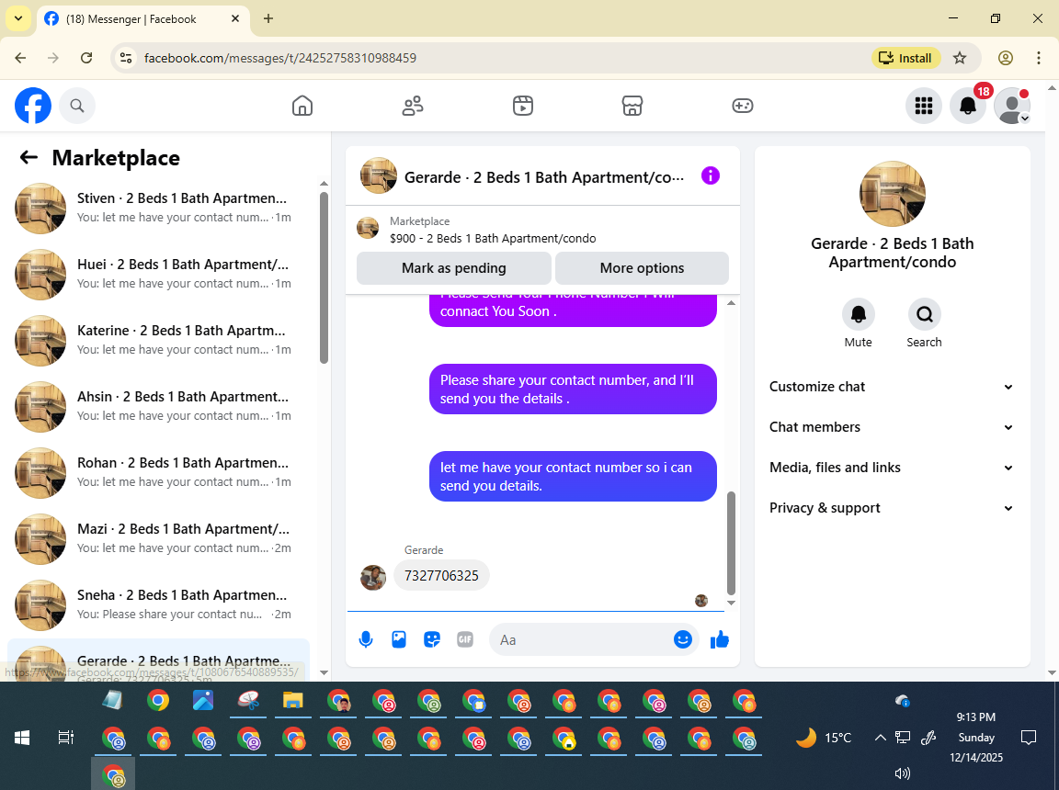Open Stiven conversation

pyautogui.click(x=159, y=208)
